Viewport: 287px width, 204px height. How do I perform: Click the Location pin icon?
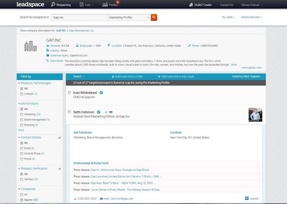(109, 45)
